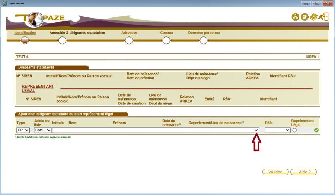Click the Identification link
335x195 pixels.
(x=25, y=33)
